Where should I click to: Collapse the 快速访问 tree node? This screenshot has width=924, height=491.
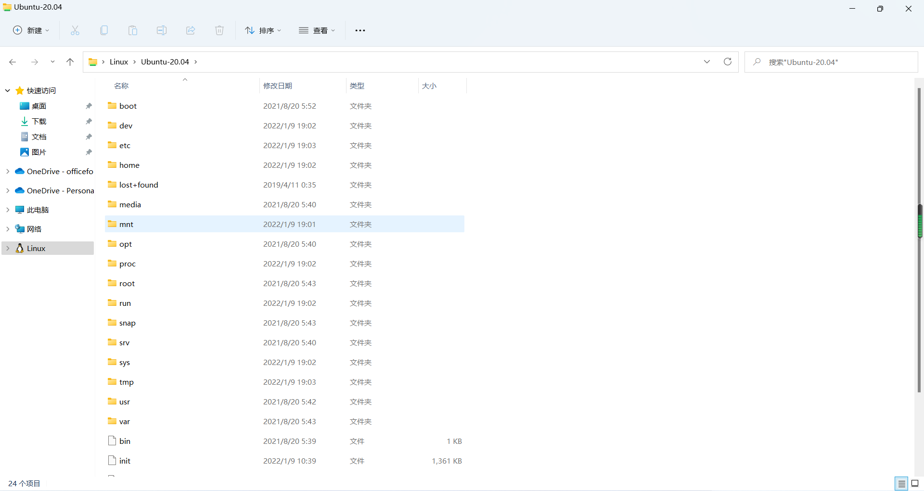[x=8, y=90]
